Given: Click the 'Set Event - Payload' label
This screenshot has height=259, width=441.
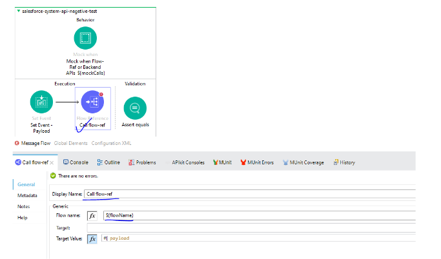Looking at the screenshot, I should (x=41, y=128).
